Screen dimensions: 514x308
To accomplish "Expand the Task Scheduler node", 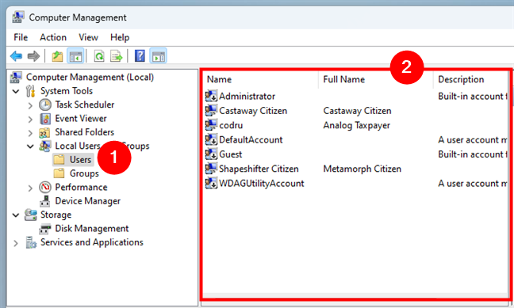I will 30,105.
